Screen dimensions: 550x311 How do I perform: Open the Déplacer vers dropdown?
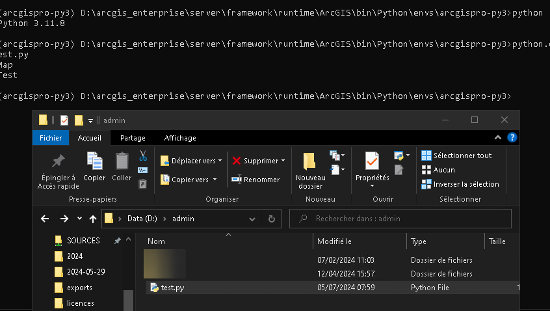(x=191, y=161)
